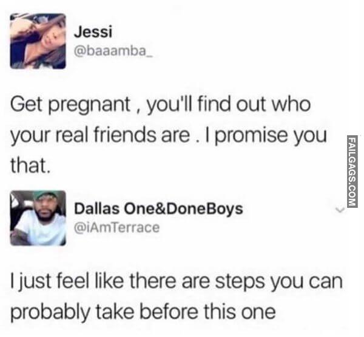Open Jessi's profile picture

[x=38, y=41]
